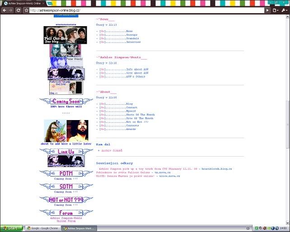Viewport: 290px width, 232px height.
Task: Click the go arrow beside the address bar
Action: tap(267, 10)
